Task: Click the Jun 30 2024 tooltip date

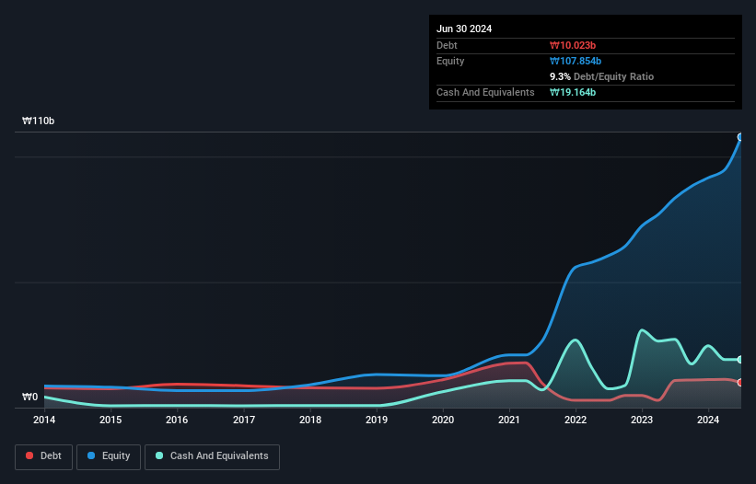Action: pos(464,29)
